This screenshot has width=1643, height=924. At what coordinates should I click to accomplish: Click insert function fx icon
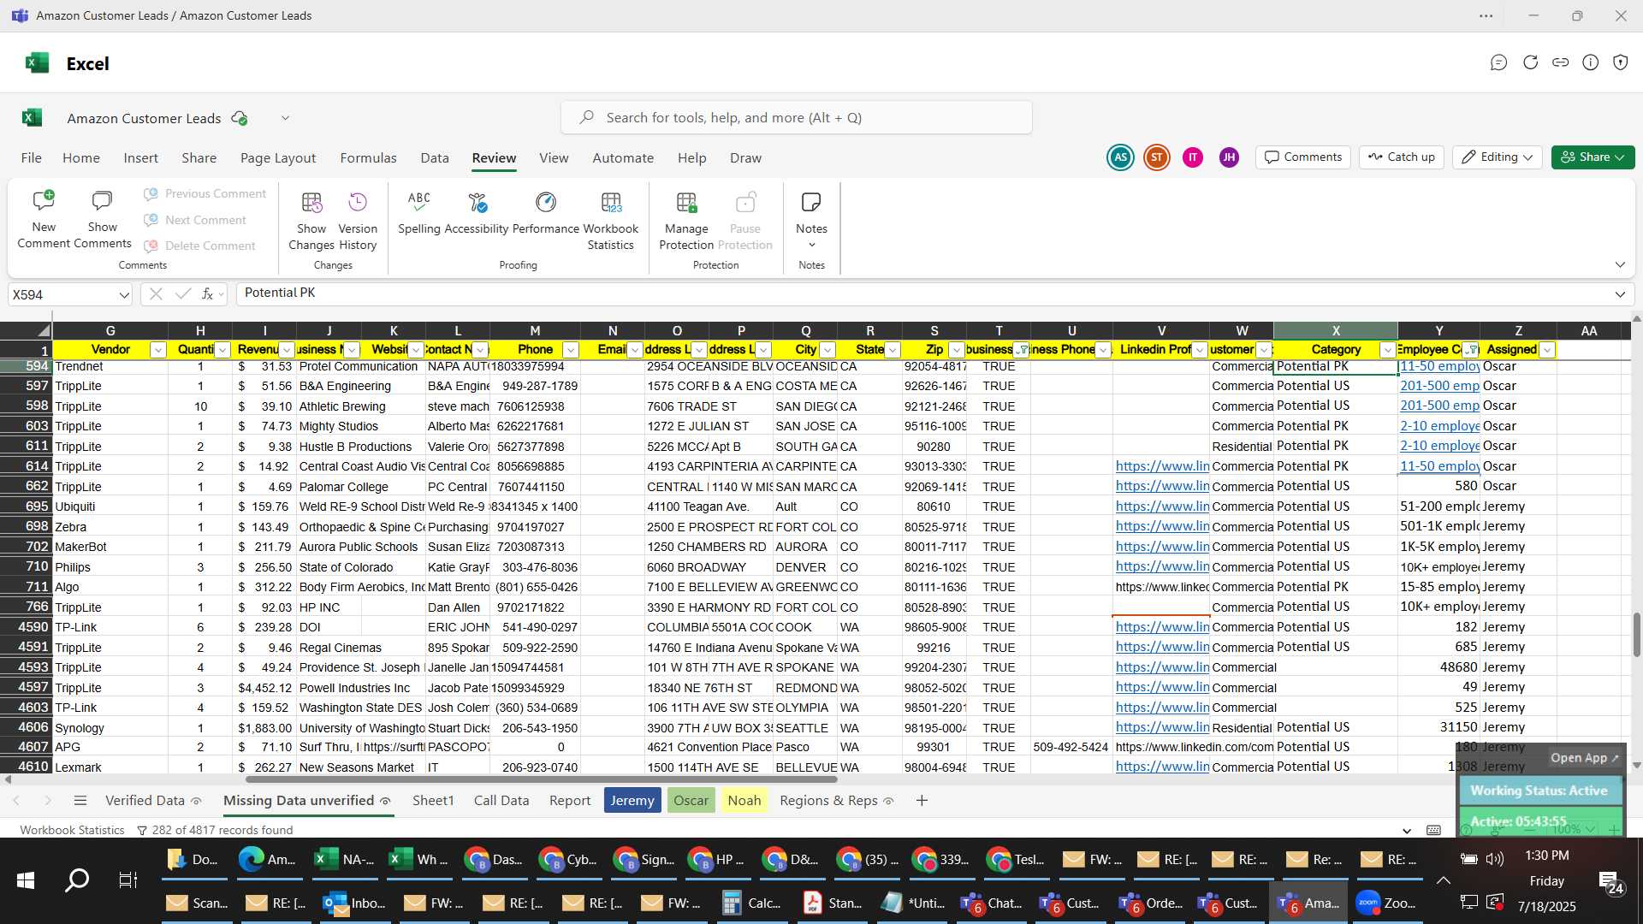coord(207,294)
